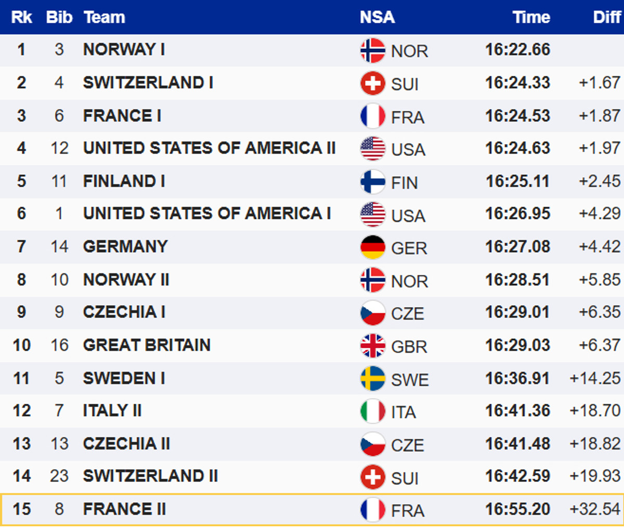Open the GREAT BRITAIN team entry

click(x=147, y=345)
